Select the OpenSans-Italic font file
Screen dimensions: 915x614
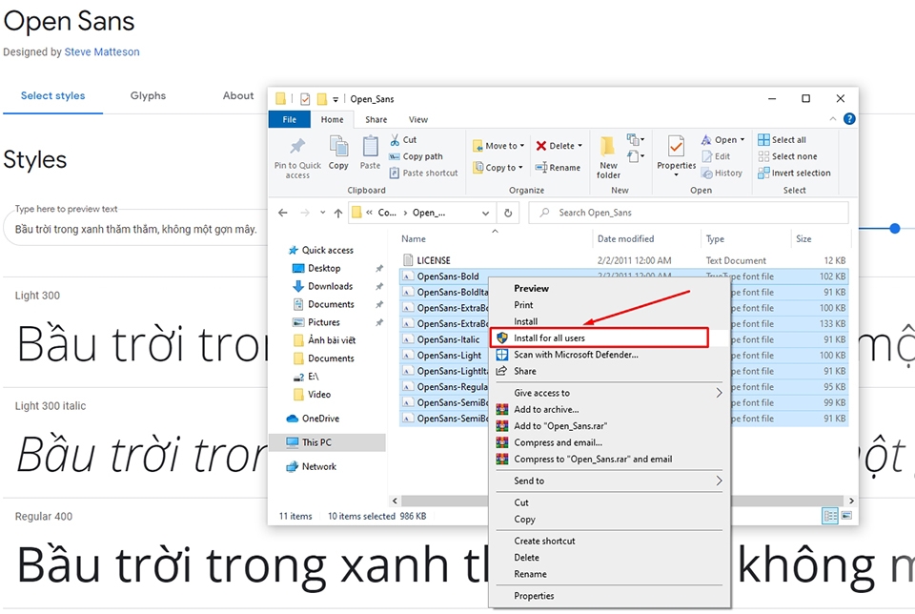click(448, 339)
